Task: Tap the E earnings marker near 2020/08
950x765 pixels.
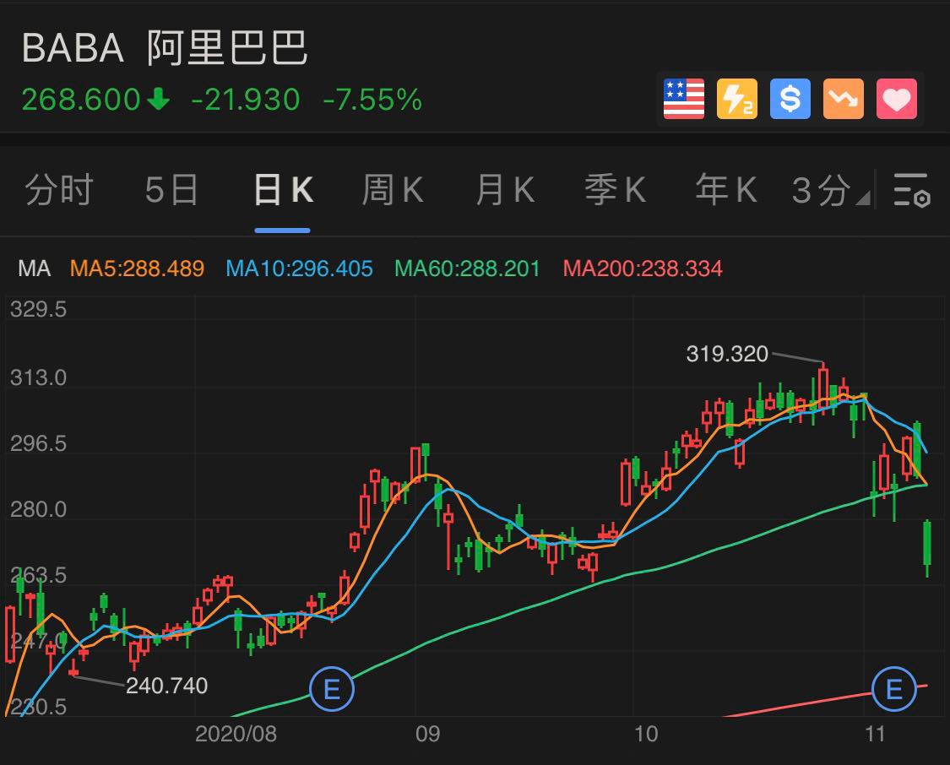Action: 331,690
